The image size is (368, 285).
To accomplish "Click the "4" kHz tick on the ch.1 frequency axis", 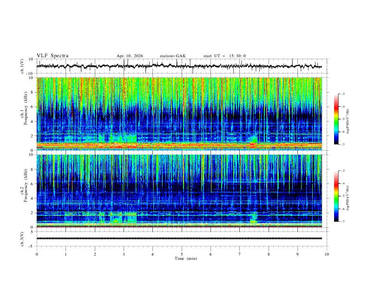I will point(33,122).
